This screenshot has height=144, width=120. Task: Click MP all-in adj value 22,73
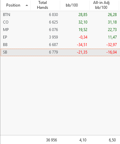tap(112, 30)
